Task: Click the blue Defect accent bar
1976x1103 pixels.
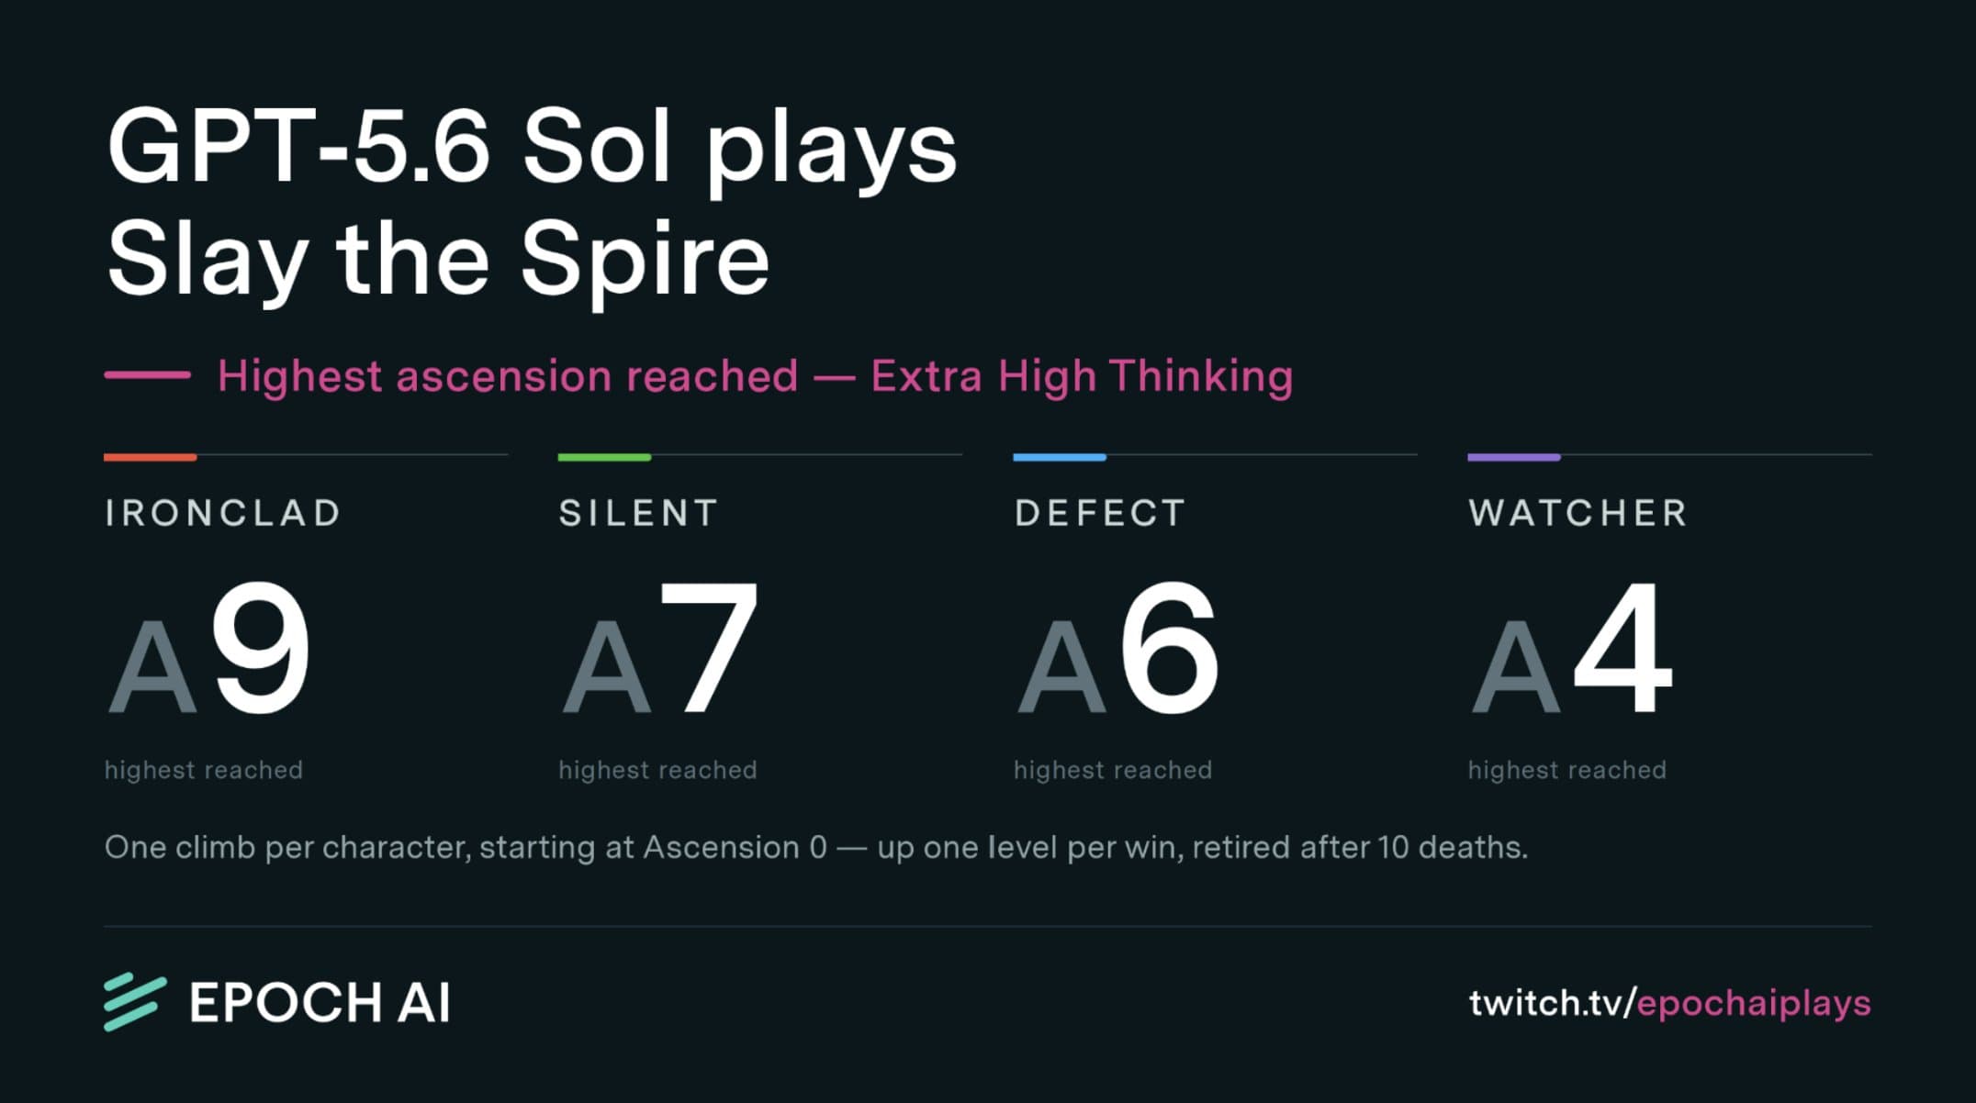Action: pyautogui.click(x=1060, y=456)
